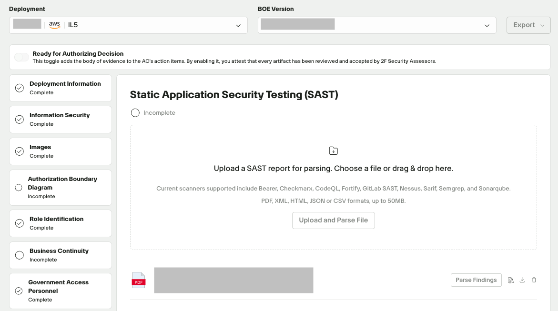558x311 pixels.
Task: Click the Deployment field label
Action: point(27,9)
